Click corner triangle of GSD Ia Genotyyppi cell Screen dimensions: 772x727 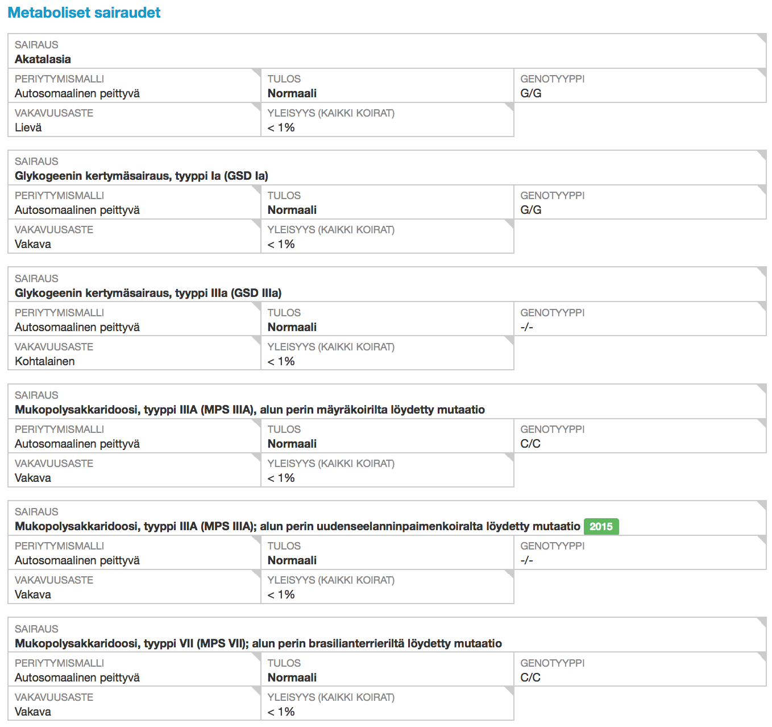coord(763,189)
